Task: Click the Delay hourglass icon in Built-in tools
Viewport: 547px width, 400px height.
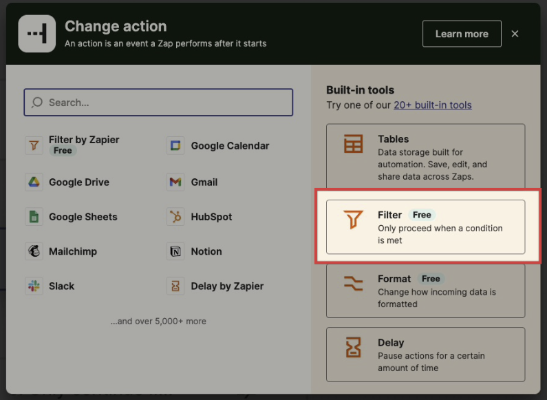Action: (x=353, y=347)
